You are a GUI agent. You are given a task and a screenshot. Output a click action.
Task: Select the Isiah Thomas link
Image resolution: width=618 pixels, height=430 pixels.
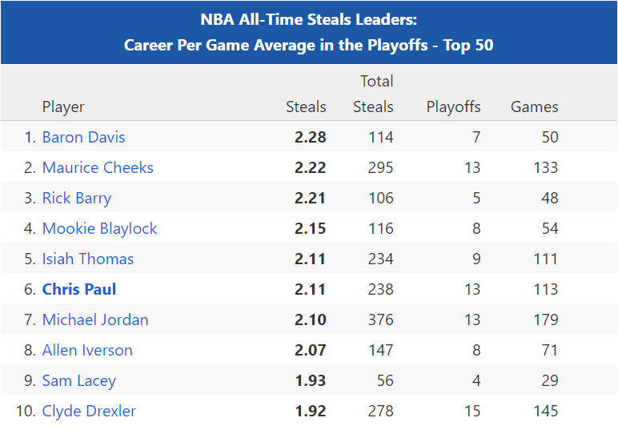click(x=88, y=259)
